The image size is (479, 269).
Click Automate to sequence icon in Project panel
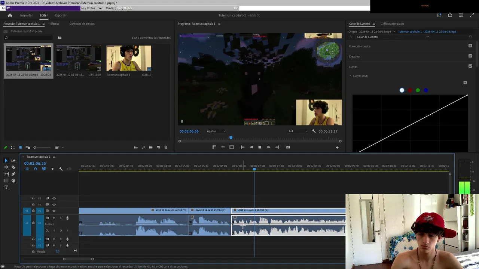(x=135, y=148)
